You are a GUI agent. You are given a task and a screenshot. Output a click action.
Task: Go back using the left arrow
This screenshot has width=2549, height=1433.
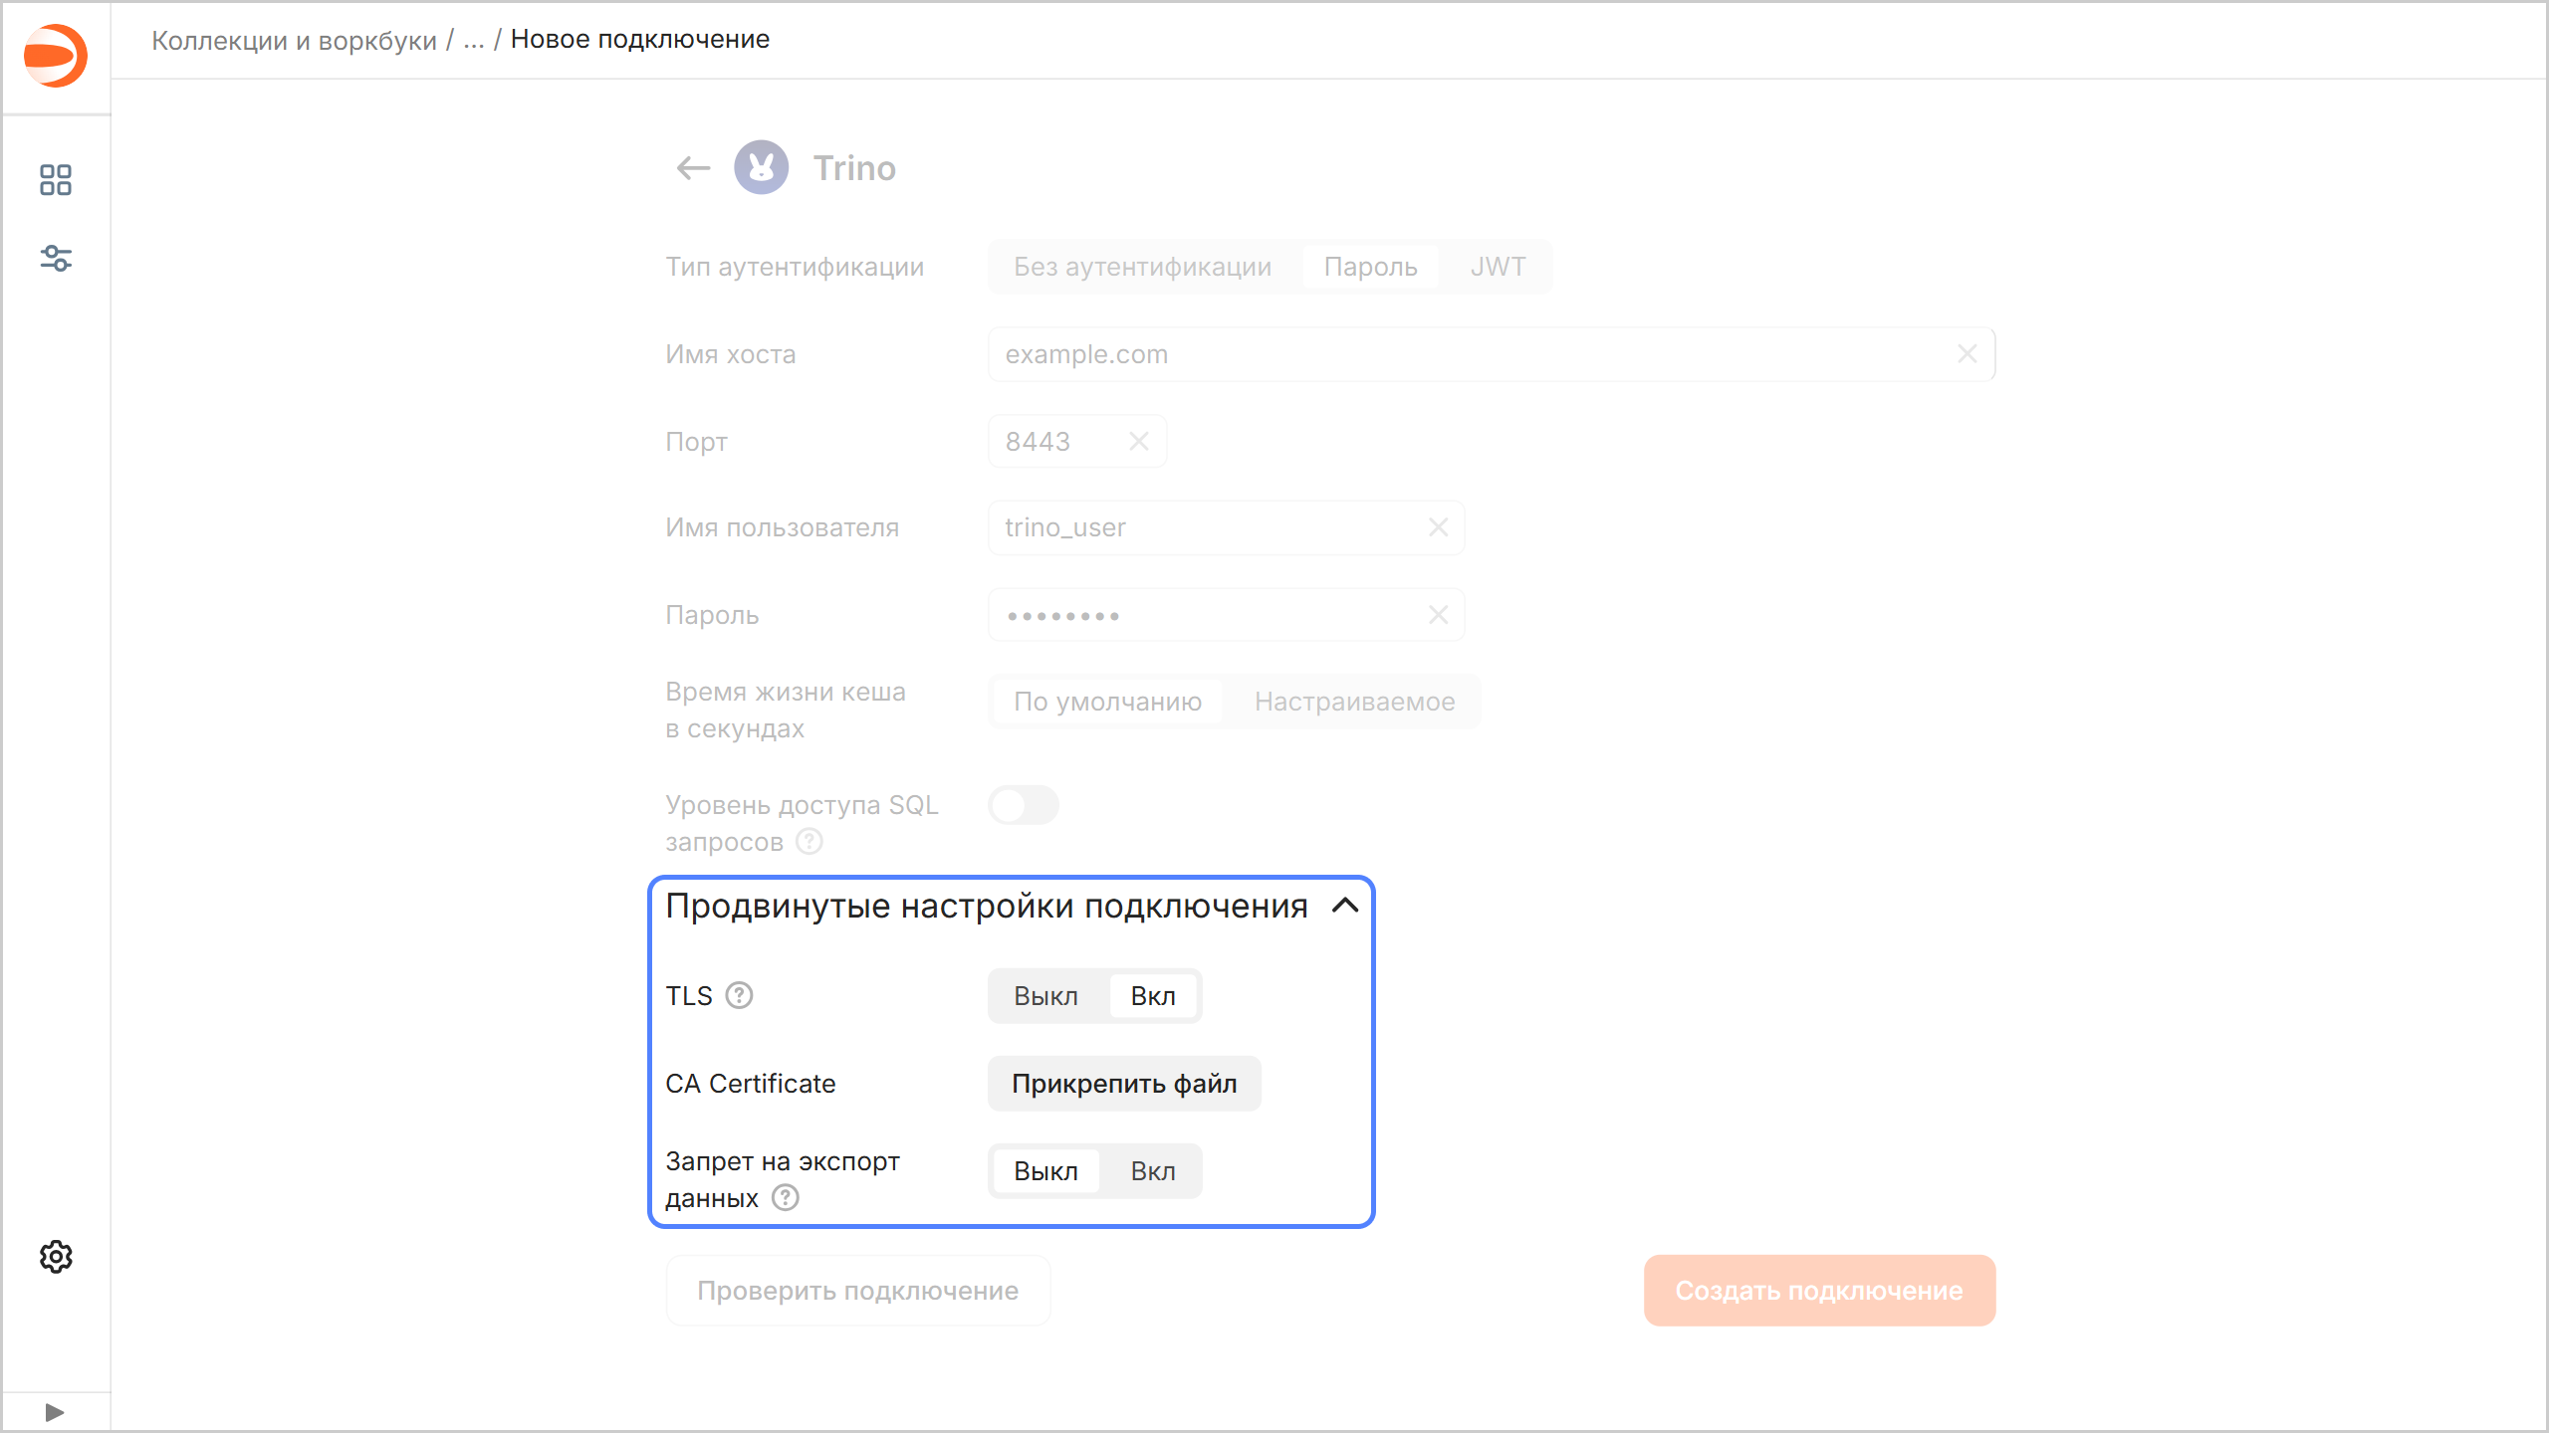[693, 168]
